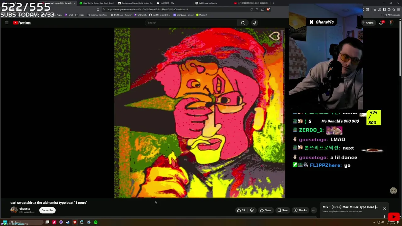This screenshot has height=226, width=402.
Task: Open YouTube notifications bell
Action: [381, 23]
